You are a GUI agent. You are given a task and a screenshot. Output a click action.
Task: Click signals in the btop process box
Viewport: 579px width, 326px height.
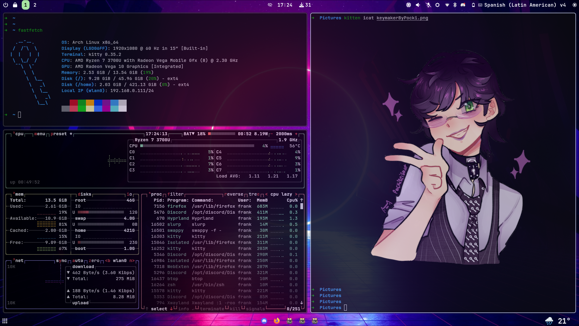point(255,309)
